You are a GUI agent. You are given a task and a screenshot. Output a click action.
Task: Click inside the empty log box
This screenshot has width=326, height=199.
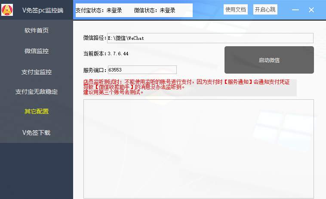point(199,149)
